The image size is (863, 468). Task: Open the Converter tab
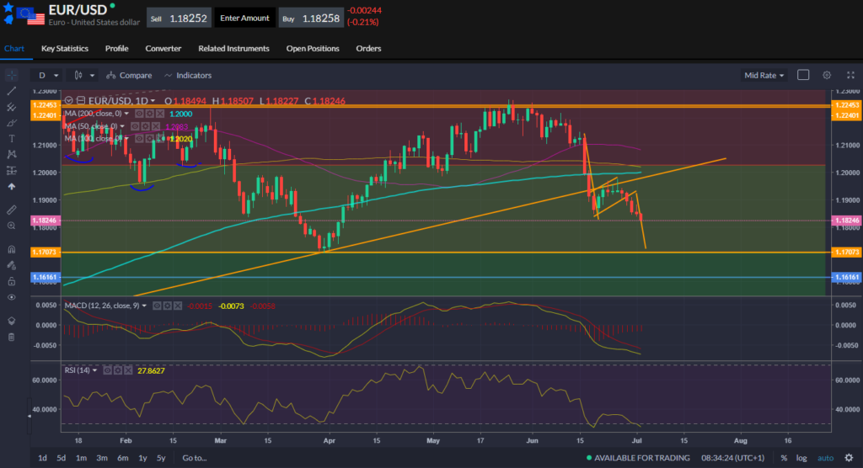pos(163,48)
